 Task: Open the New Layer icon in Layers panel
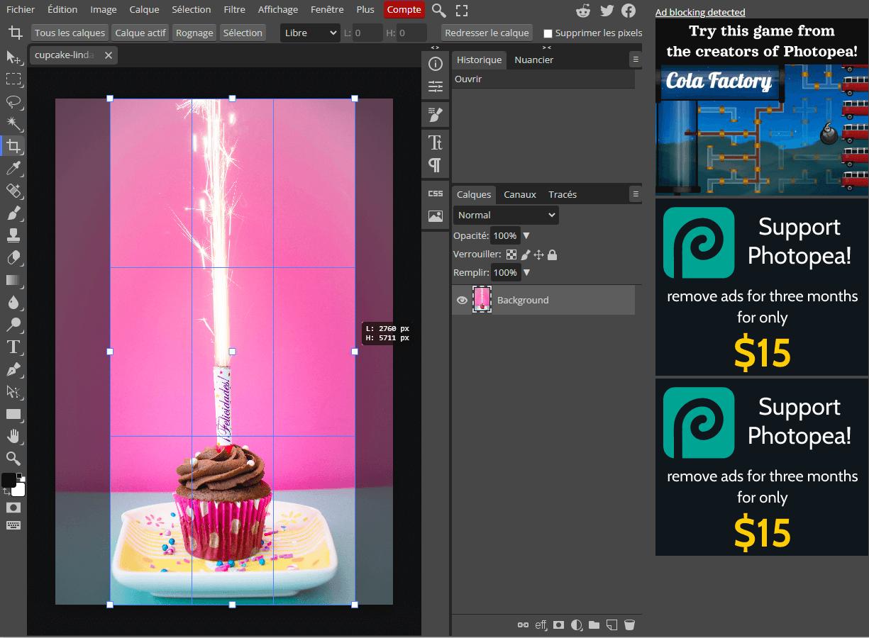click(x=611, y=625)
